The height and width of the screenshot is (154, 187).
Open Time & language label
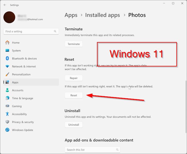point(22,98)
